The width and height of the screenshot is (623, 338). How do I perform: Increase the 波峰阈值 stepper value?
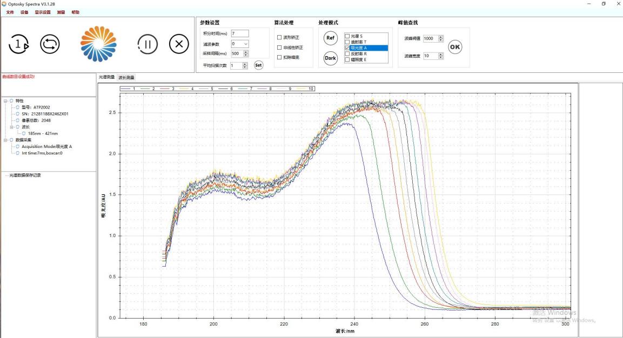(441, 37)
